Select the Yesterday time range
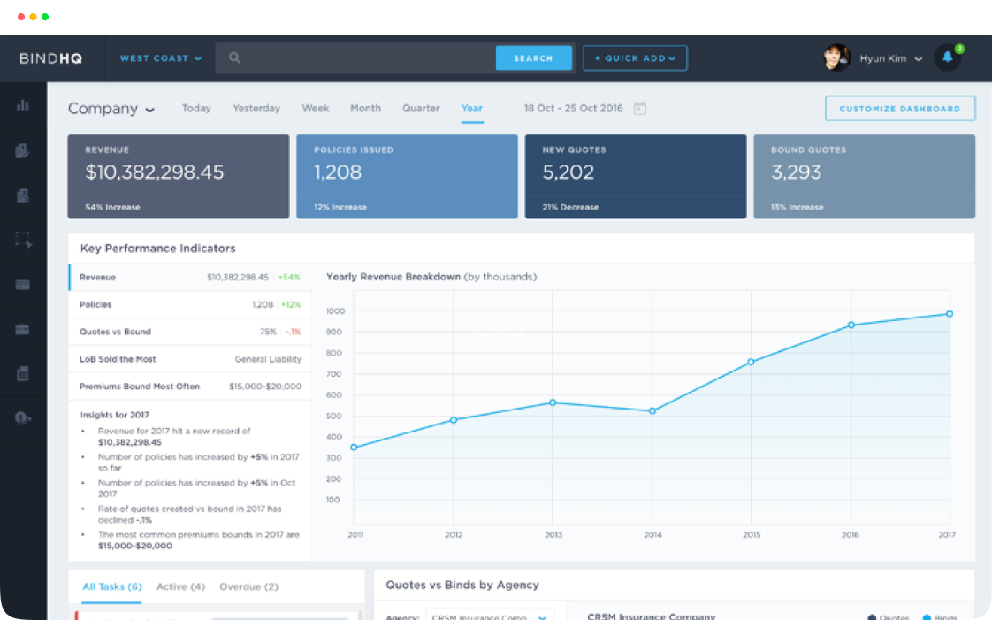The width and height of the screenshot is (992, 620). tap(256, 108)
